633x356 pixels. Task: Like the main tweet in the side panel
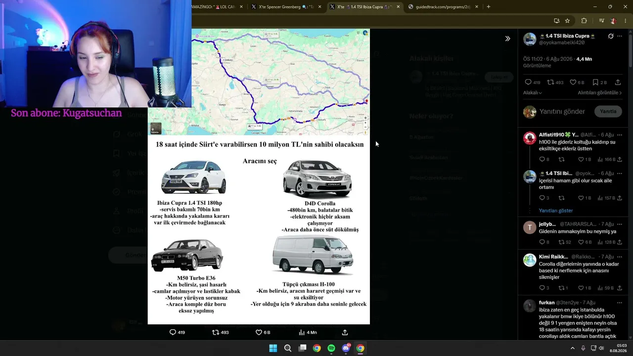[x=577, y=82]
